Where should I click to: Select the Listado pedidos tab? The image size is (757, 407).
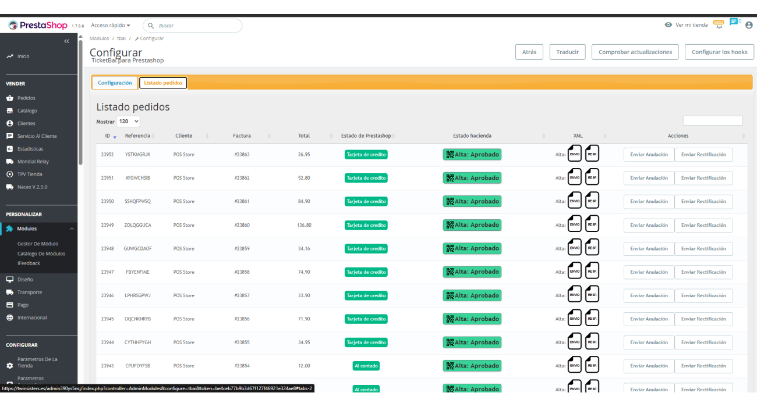pyautogui.click(x=163, y=83)
